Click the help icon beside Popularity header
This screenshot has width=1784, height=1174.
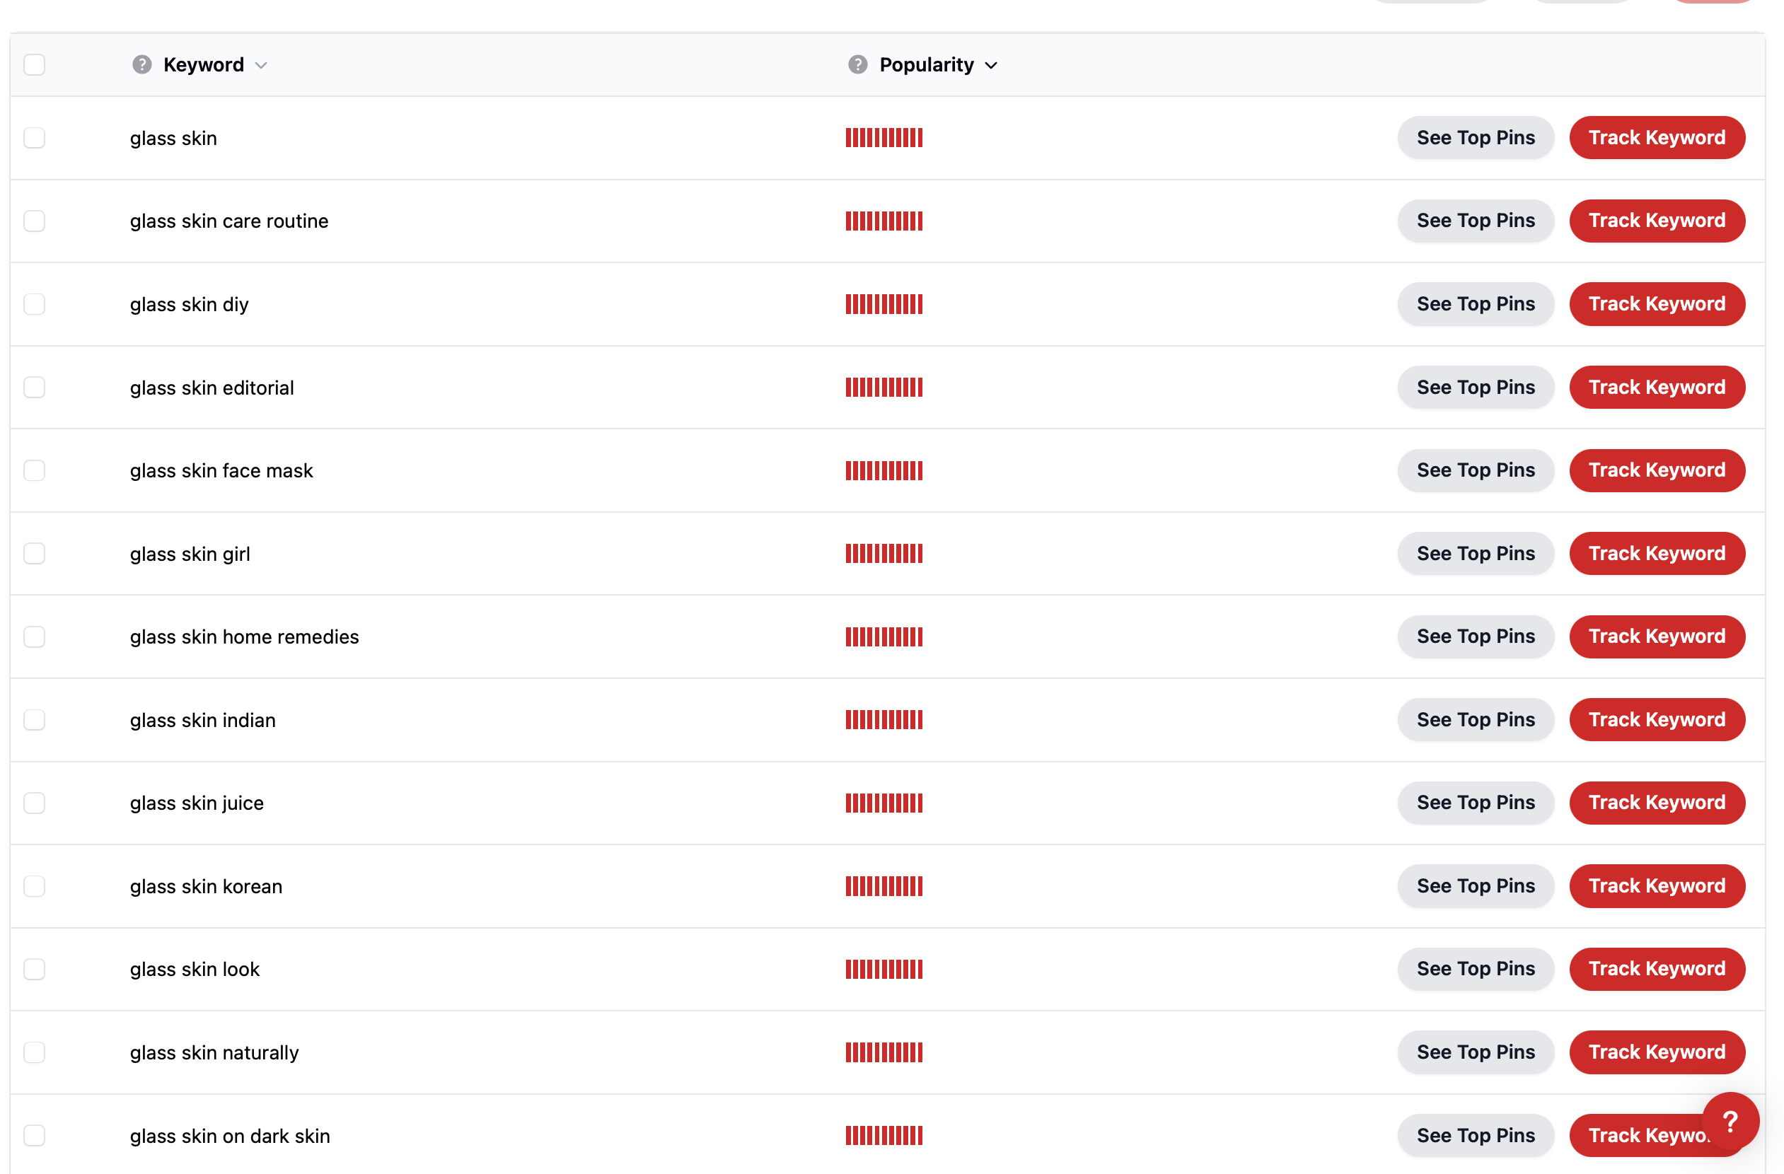click(x=857, y=64)
